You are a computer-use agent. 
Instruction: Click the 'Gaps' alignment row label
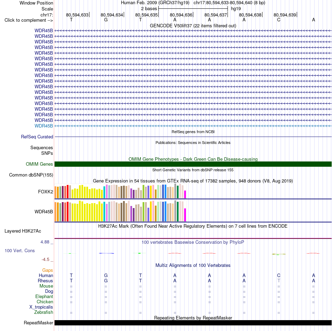pos(48,270)
